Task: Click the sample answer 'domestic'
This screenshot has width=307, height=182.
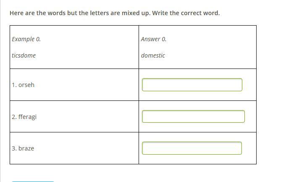Action: pos(153,55)
